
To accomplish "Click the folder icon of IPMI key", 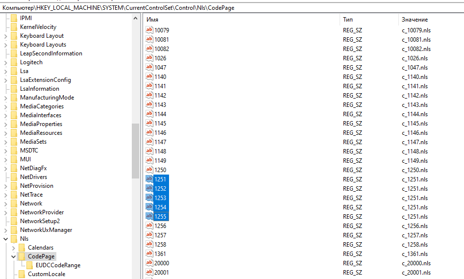I will tap(14, 18).
